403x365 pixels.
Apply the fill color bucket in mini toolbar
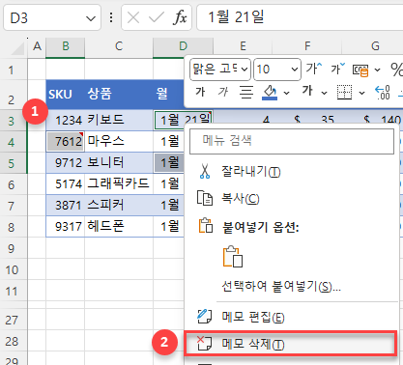tap(270, 93)
